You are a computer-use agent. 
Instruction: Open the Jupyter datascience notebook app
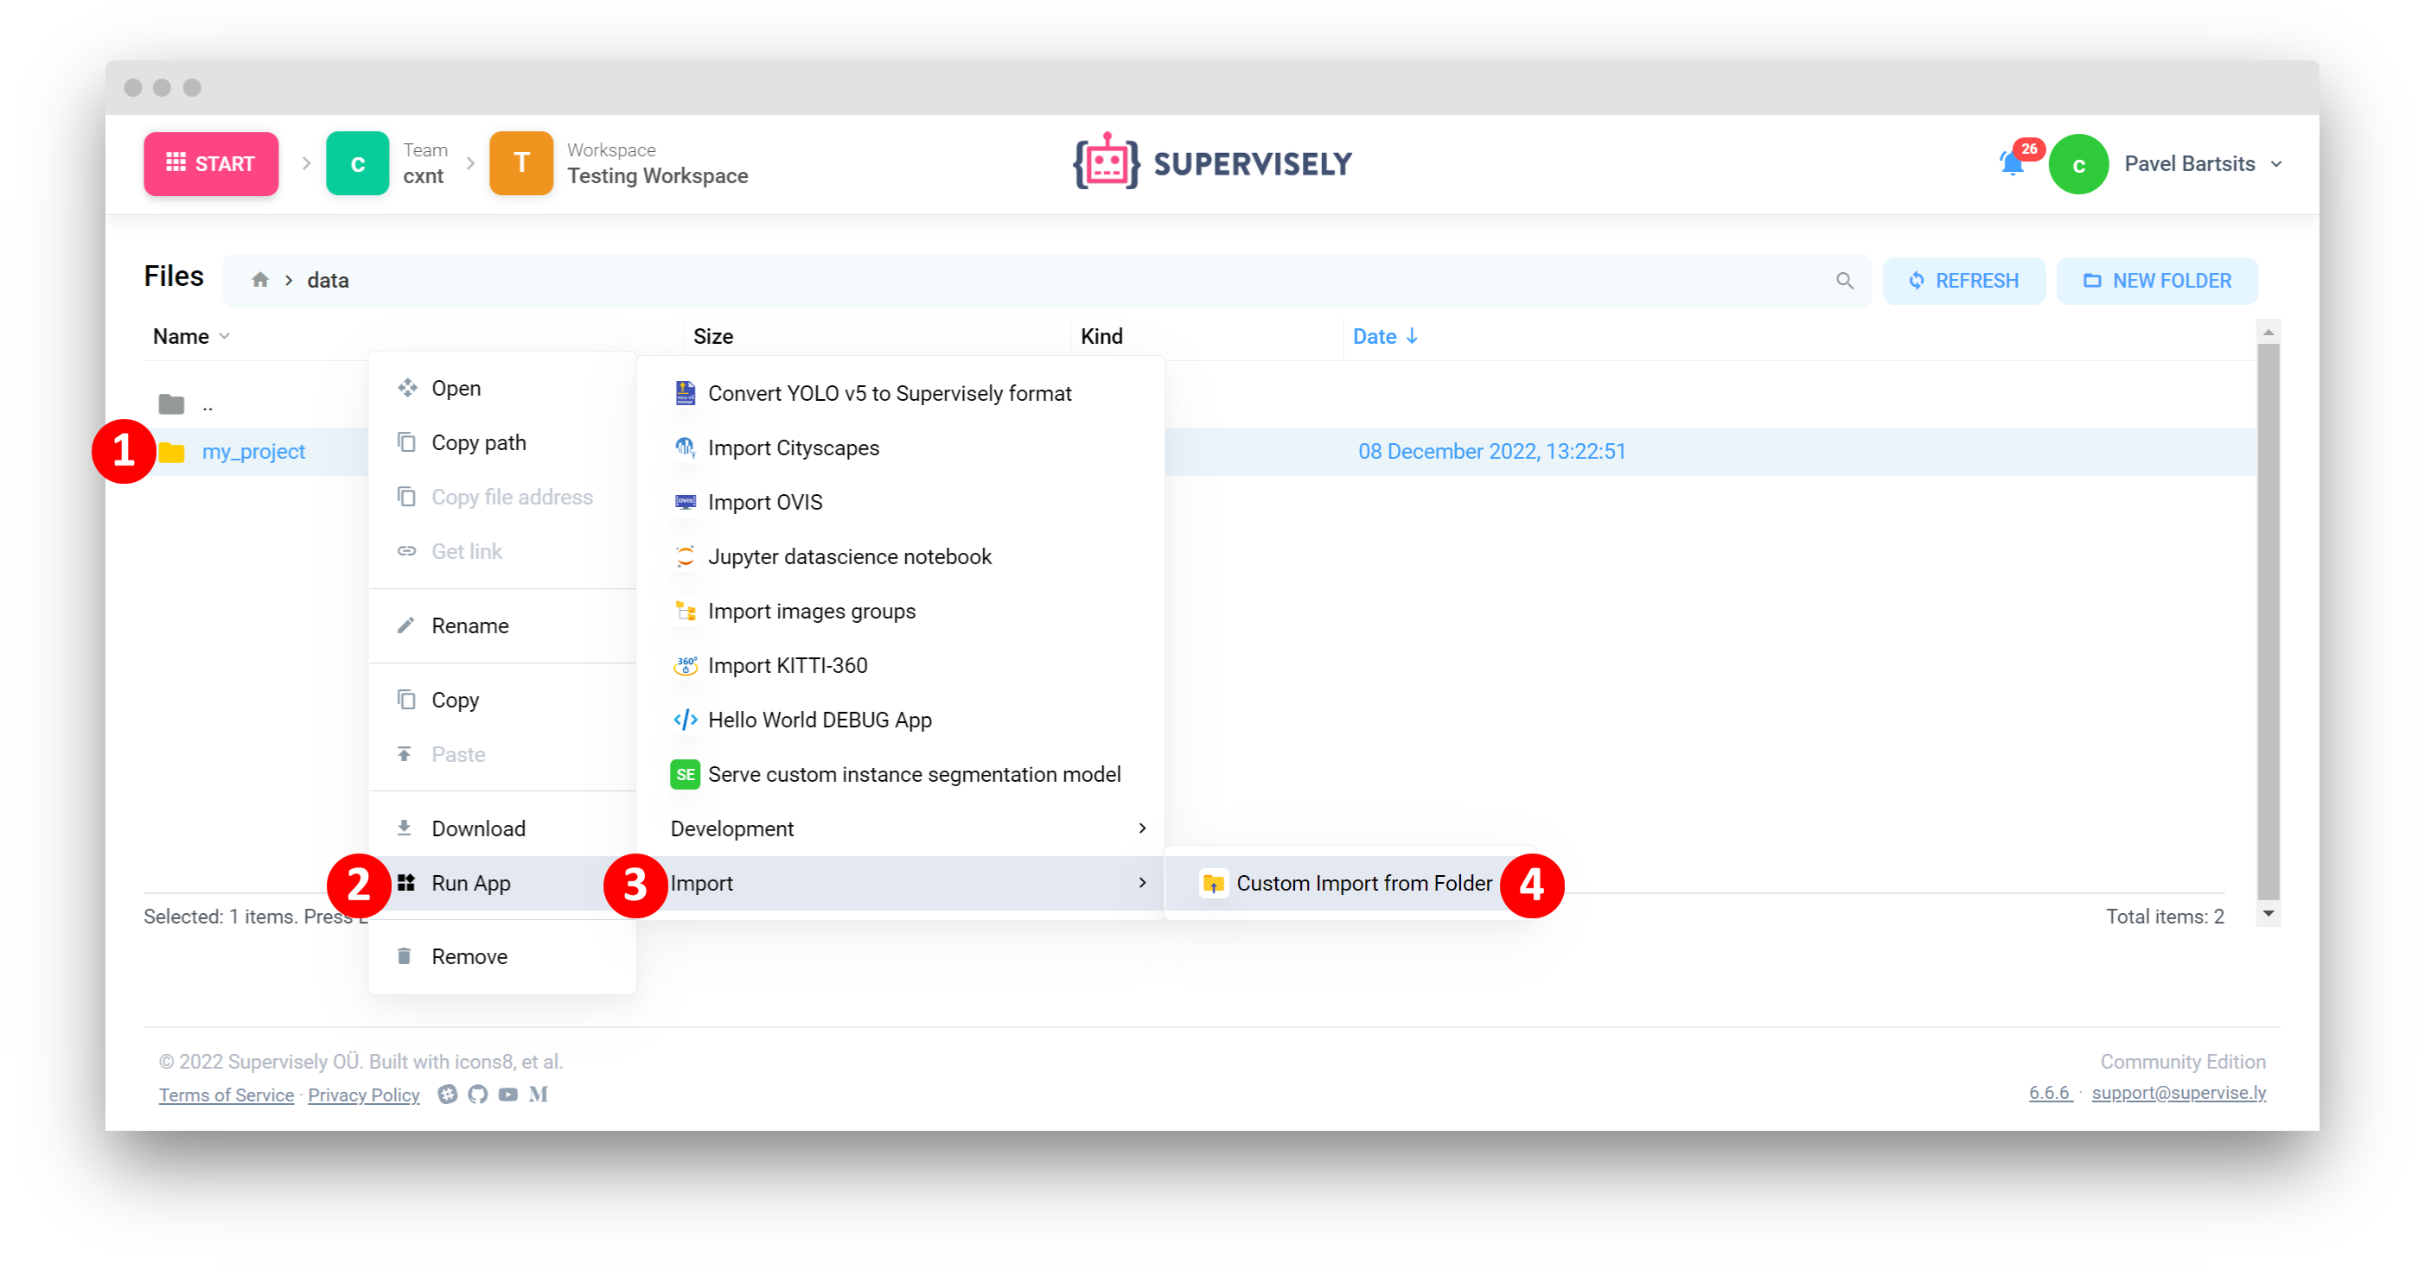850,555
